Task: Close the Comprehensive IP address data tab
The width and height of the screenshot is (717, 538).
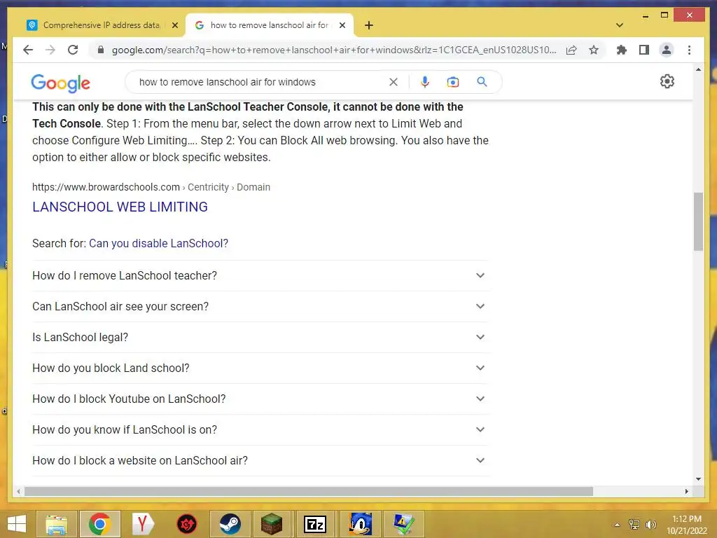Action: (x=174, y=25)
